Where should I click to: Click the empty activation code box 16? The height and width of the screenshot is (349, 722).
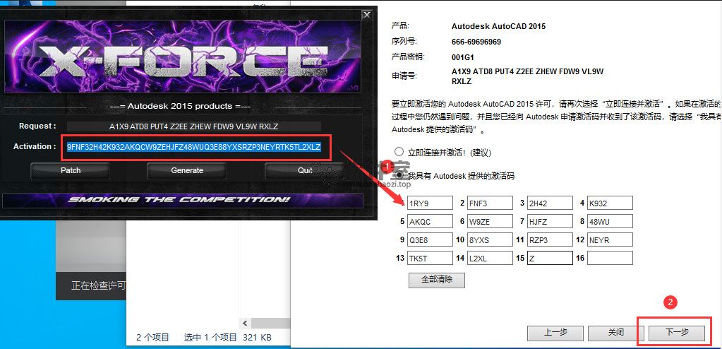click(x=610, y=258)
